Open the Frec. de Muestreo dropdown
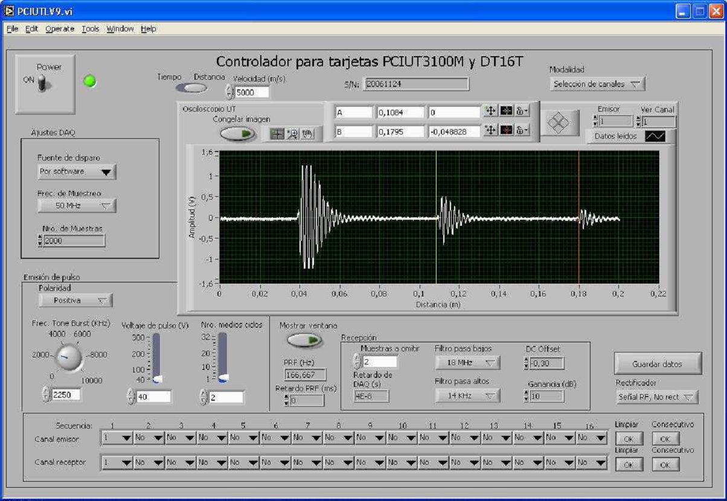 (77, 206)
